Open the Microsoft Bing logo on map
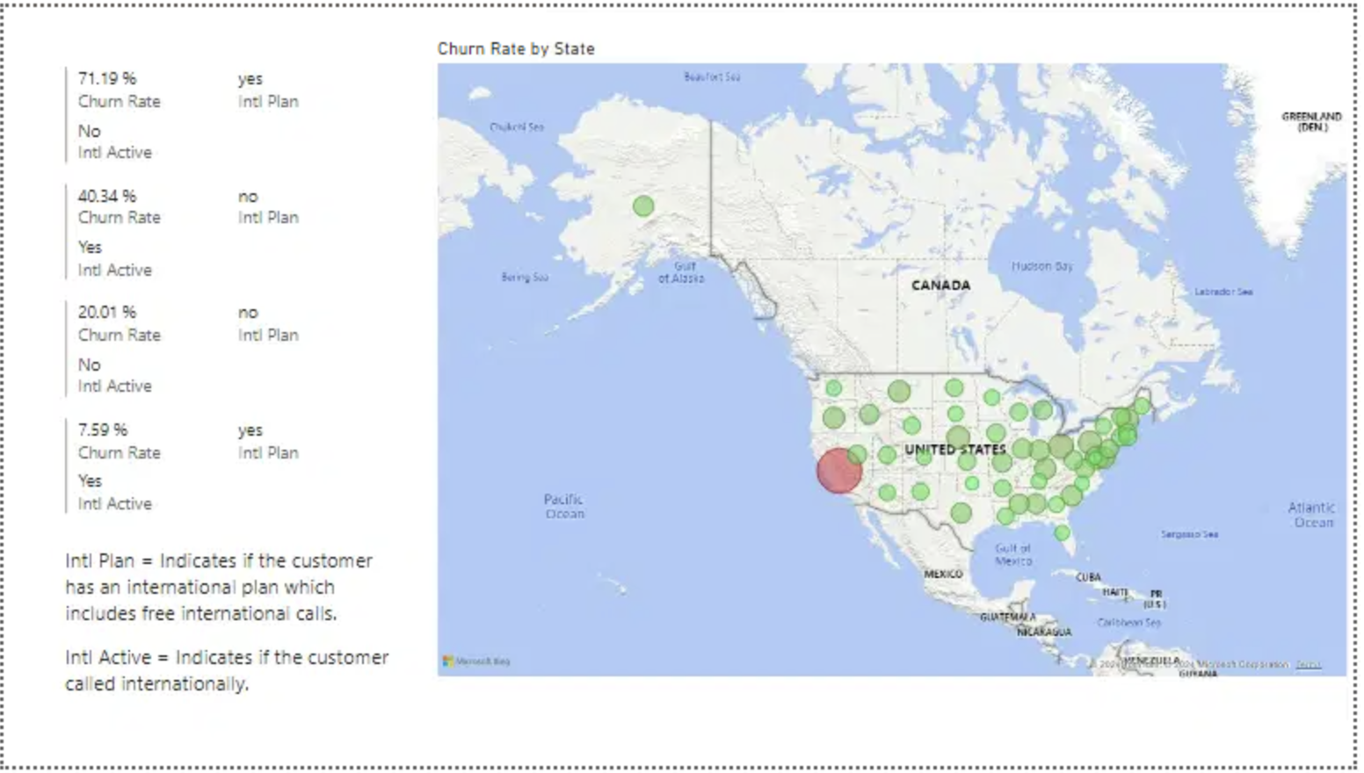The width and height of the screenshot is (1364, 773). 476,661
